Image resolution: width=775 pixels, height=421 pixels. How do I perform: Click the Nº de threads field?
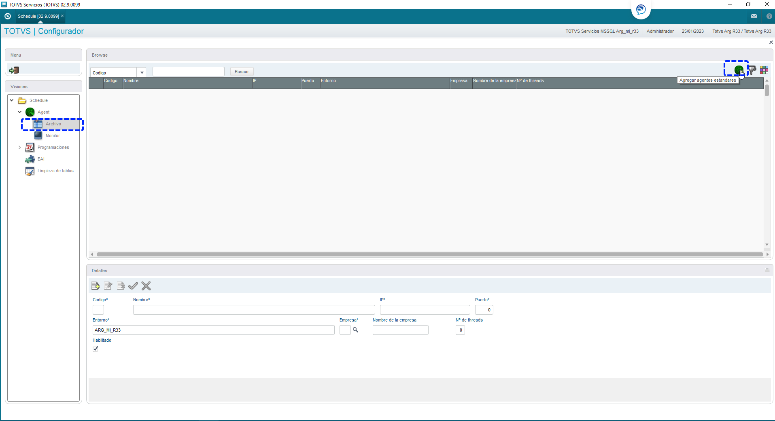(x=460, y=330)
